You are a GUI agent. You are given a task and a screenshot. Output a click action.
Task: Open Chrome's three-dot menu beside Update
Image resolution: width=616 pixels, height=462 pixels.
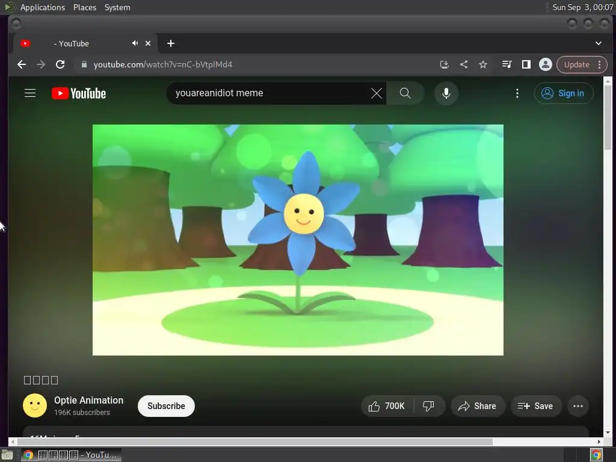600,64
